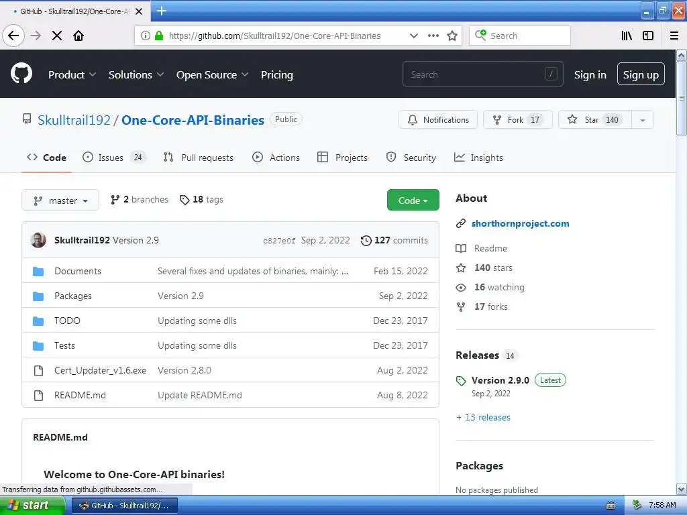Click the Notifications button
This screenshot has height=515, width=687.
tap(437, 119)
